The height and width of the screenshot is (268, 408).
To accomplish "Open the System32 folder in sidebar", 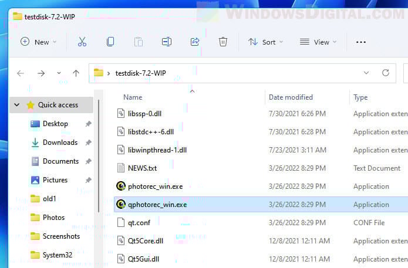I will (58, 255).
